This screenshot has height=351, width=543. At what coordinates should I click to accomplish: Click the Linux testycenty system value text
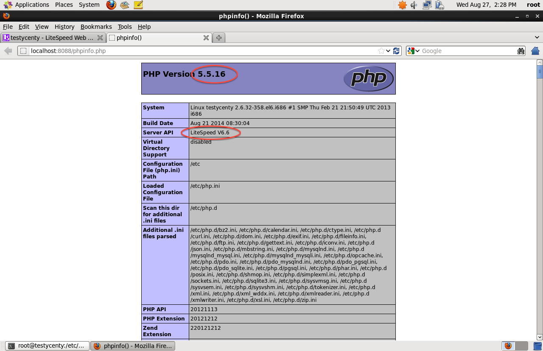(290, 111)
